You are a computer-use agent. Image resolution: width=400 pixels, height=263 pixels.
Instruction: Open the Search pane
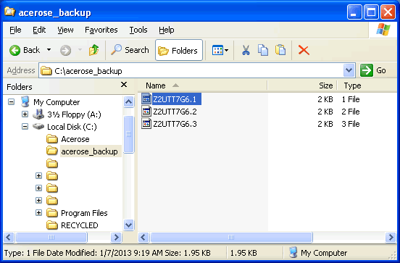(130, 50)
